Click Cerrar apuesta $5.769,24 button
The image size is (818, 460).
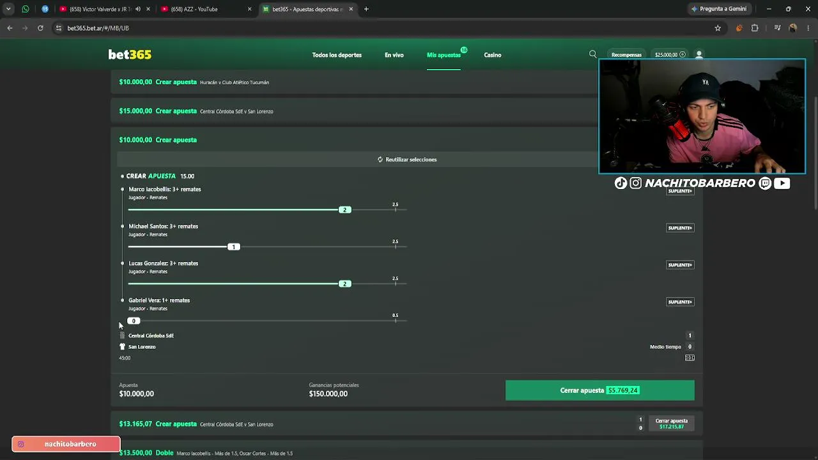[599, 390]
